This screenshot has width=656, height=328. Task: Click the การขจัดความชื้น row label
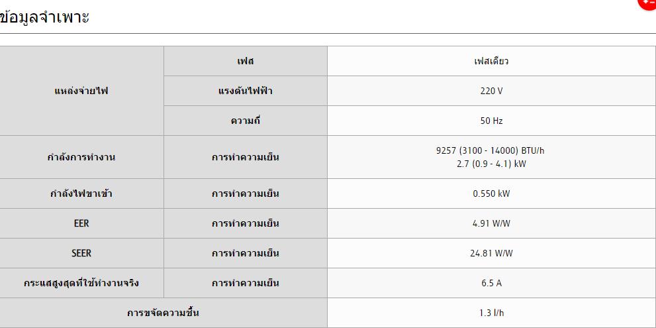163,313
